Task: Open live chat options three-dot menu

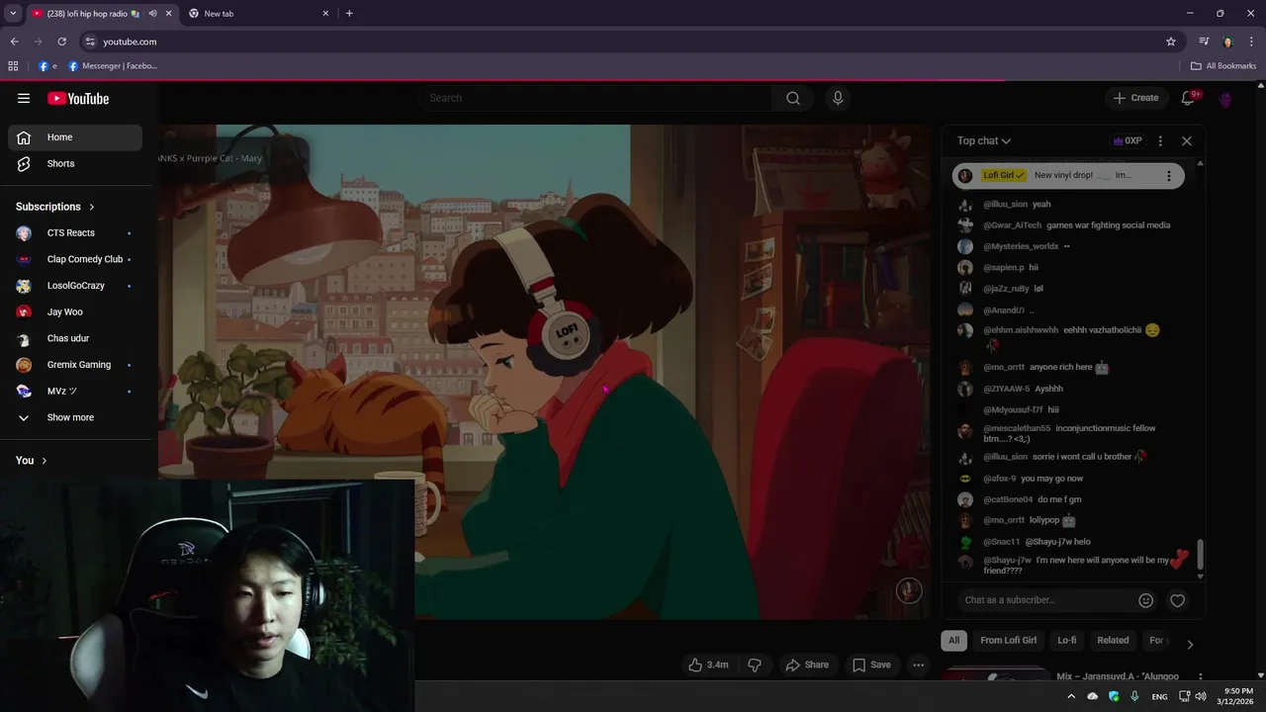Action: point(1160,140)
